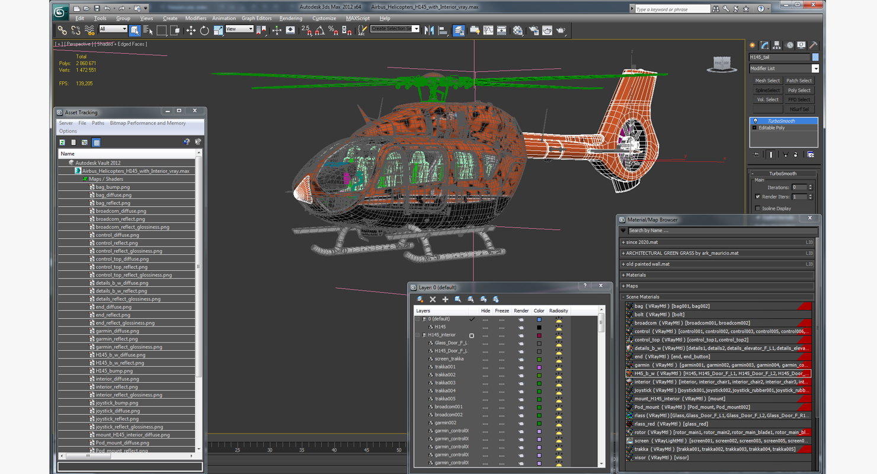This screenshot has width=877, height=474.
Task: Choose the Select and Scale tool
Action: 218,30
